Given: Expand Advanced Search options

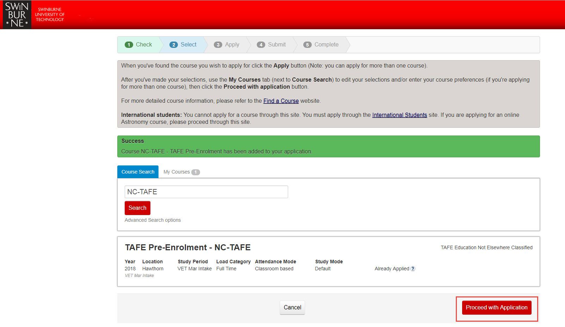Looking at the screenshot, I should pyautogui.click(x=153, y=220).
